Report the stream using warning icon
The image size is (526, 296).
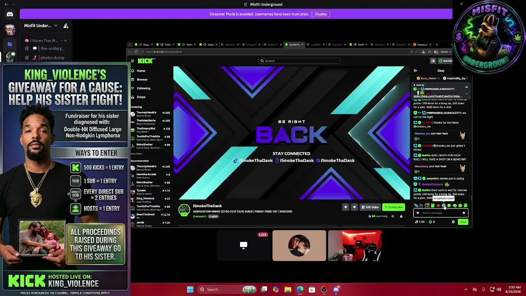[x=401, y=216]
